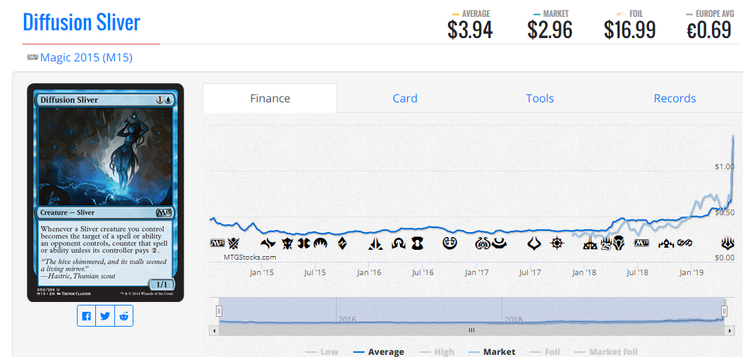
Task: Click the Masters 25 set icon on chart
Action: click(x=606, y=245)
